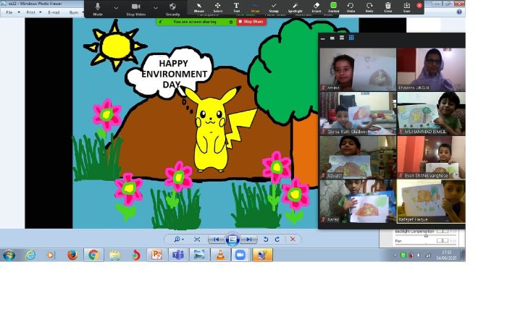Mute the microphone in Zoom toolbar

click(98, 9)
